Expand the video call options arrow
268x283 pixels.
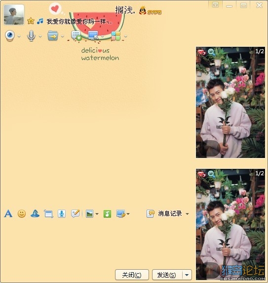pyautogui.click(x=19, y=36)
